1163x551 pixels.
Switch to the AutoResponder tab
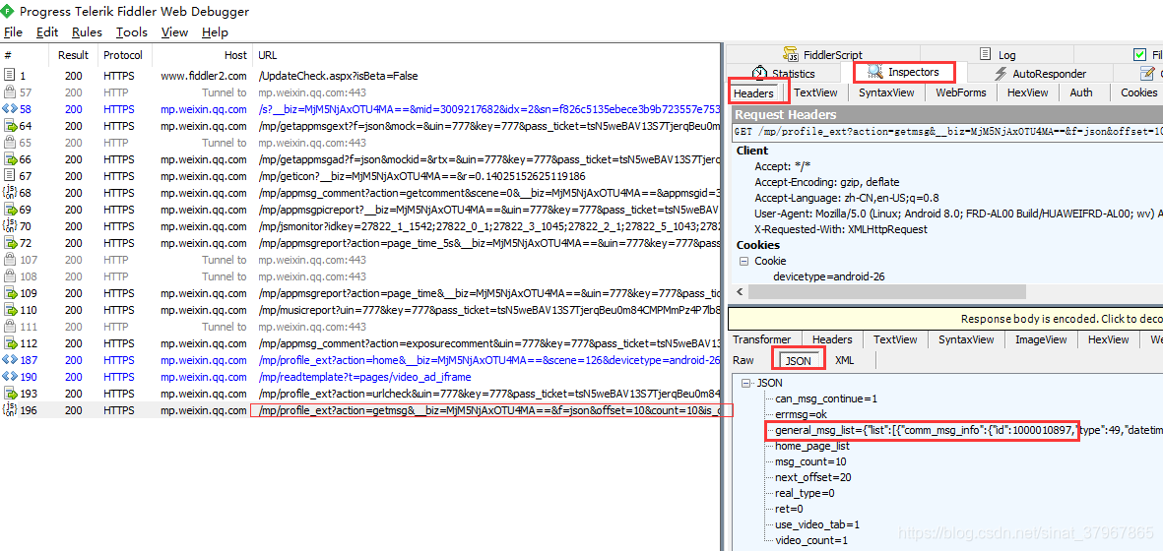(x=1039, y=74)
